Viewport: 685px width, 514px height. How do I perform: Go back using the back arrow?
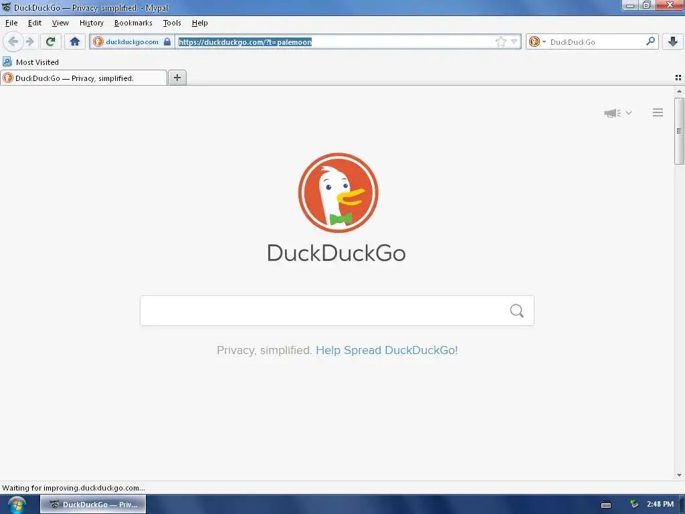[13, 41]
